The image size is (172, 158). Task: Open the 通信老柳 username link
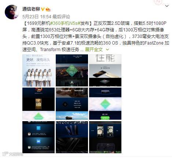click(31, 9)
